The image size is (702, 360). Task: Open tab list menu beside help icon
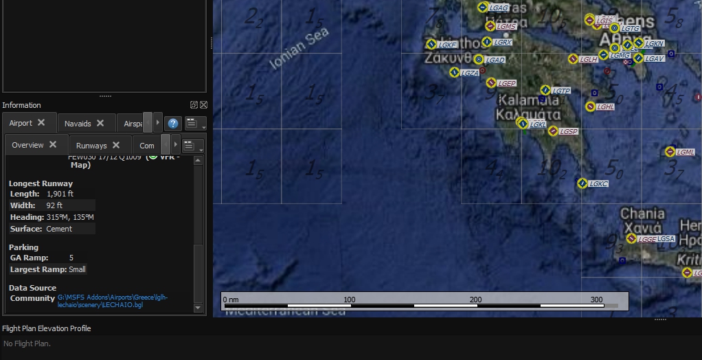pos(195,123)
